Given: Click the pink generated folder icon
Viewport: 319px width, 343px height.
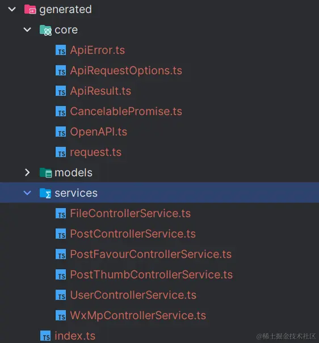Looking at the screenshot, I should click(30, 10).
